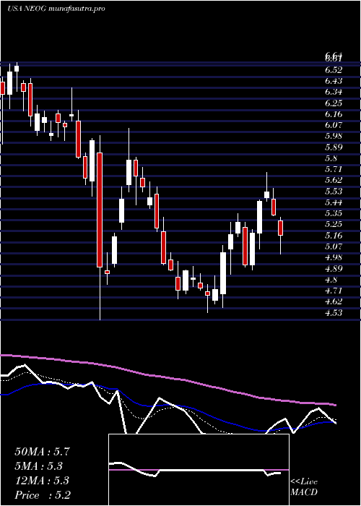Click the 6.25 price axis label
The image size is (361, 506).
334,103
